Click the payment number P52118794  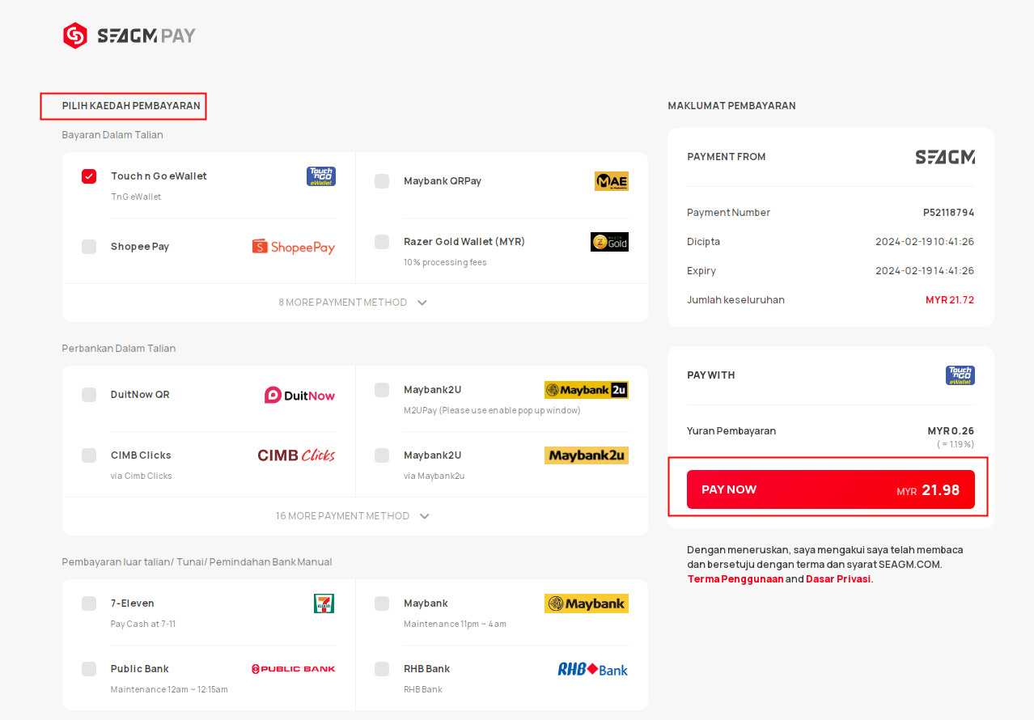949,213
